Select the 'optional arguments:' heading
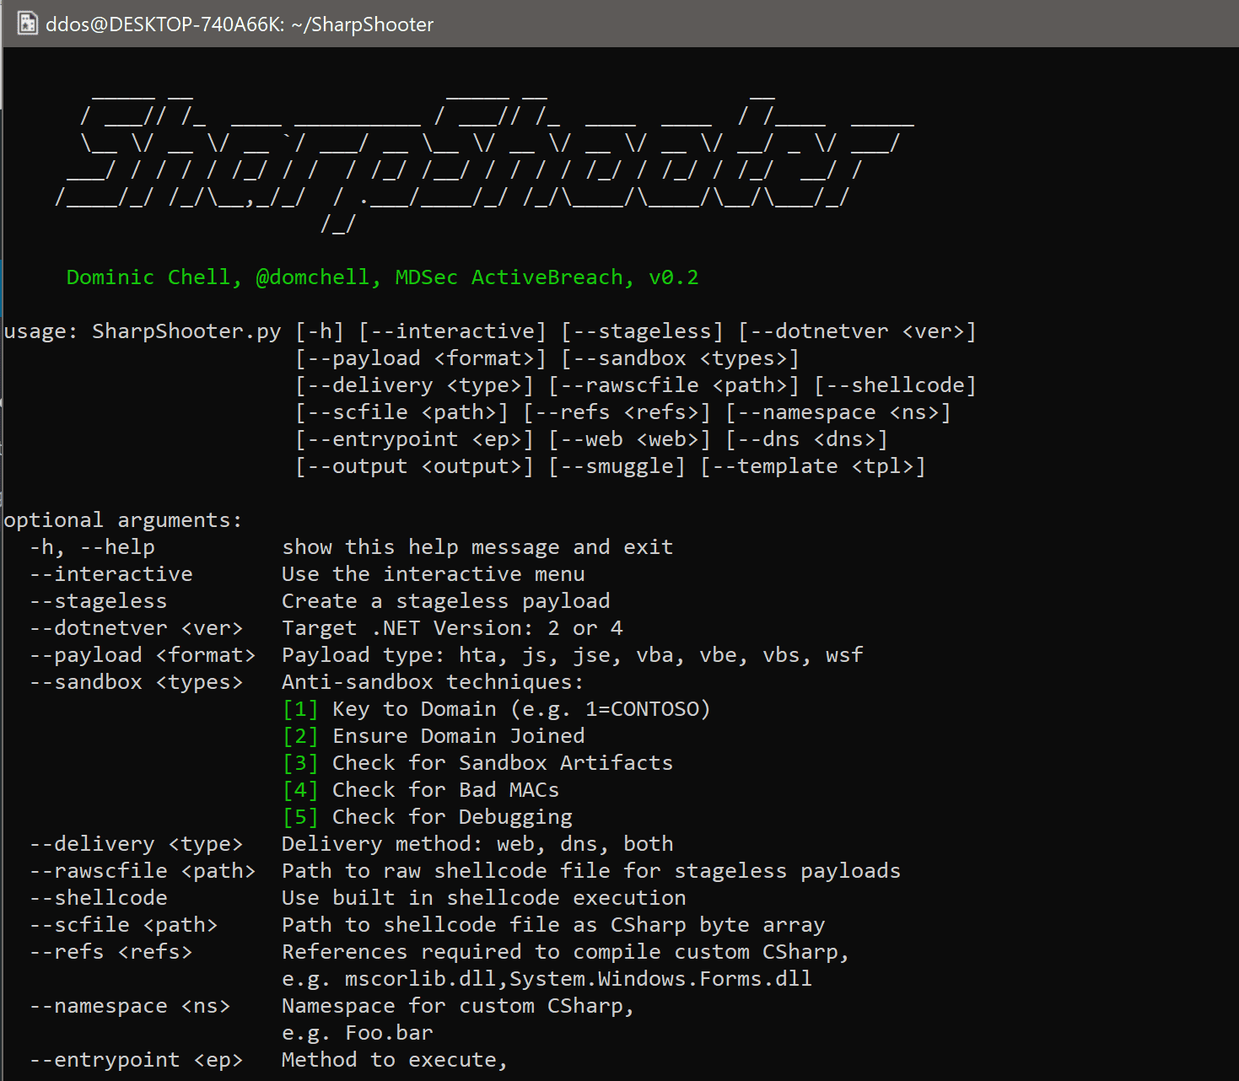1239x1081 pixels. pyautogui.click(x=123, y=520)
